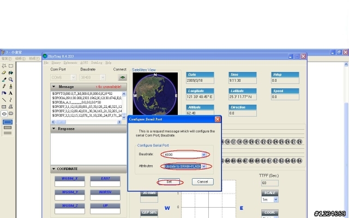The width and height of the screenshot is (349, 218).
Task: Open the AGPS menu
Action: [x=84, y=63]
